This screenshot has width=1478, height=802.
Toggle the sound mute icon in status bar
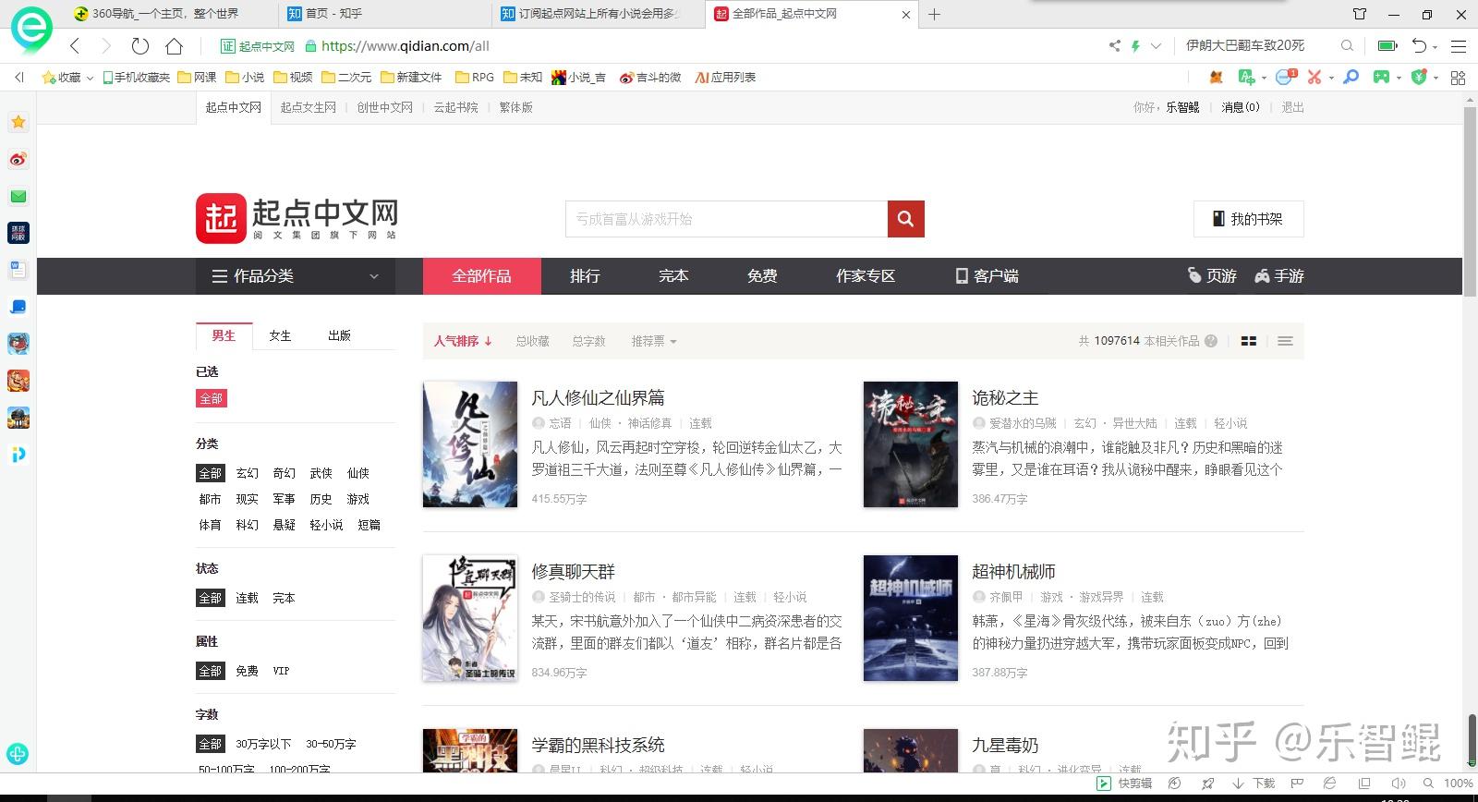(x=1399, y=784)
